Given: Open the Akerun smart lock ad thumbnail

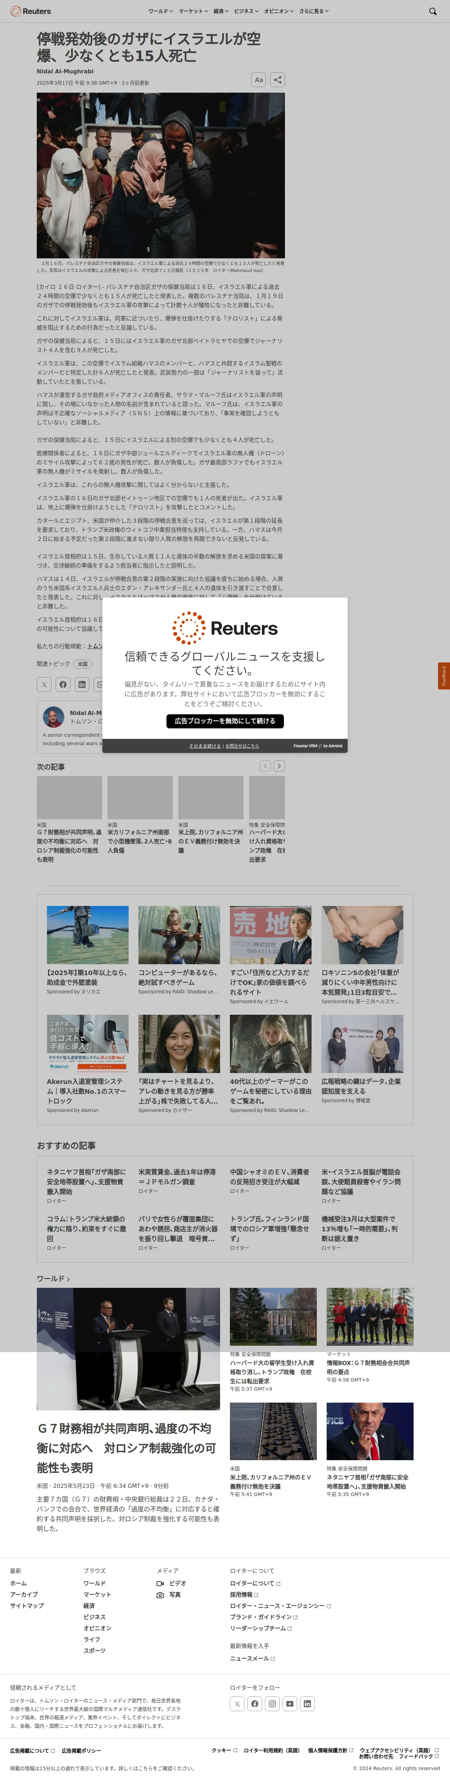Looking at the screenshot, I should pyautogui.click(x=88, y=1043).
